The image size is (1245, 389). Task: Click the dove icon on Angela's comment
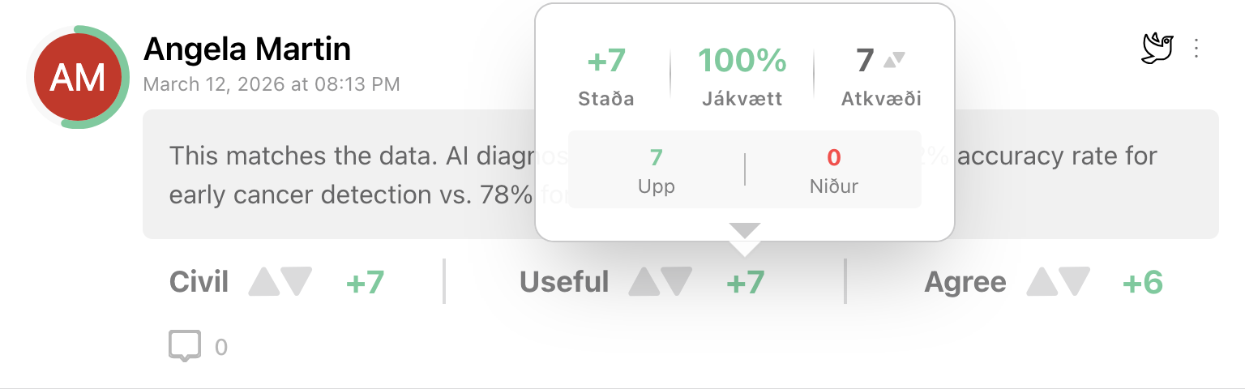[x=1157, y=49]
